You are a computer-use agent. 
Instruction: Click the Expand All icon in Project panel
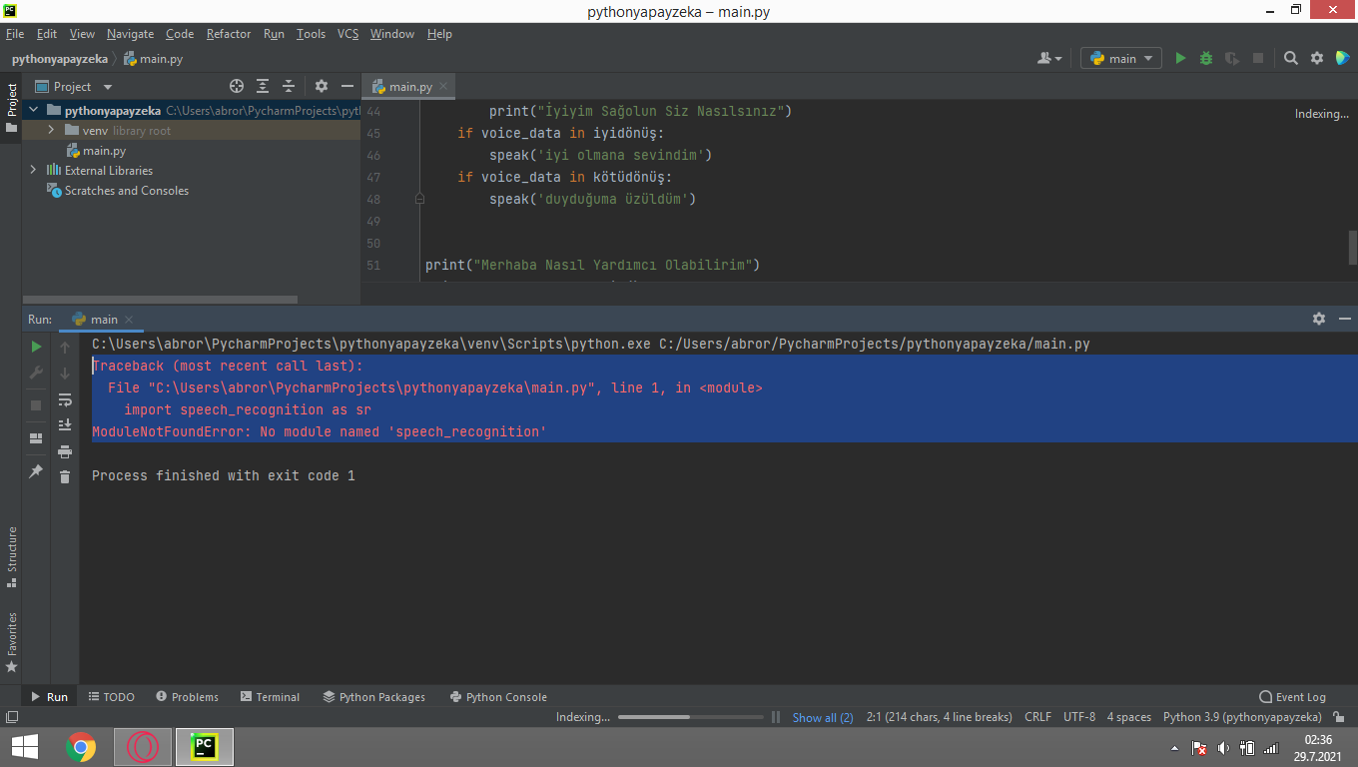click(263, 87)
